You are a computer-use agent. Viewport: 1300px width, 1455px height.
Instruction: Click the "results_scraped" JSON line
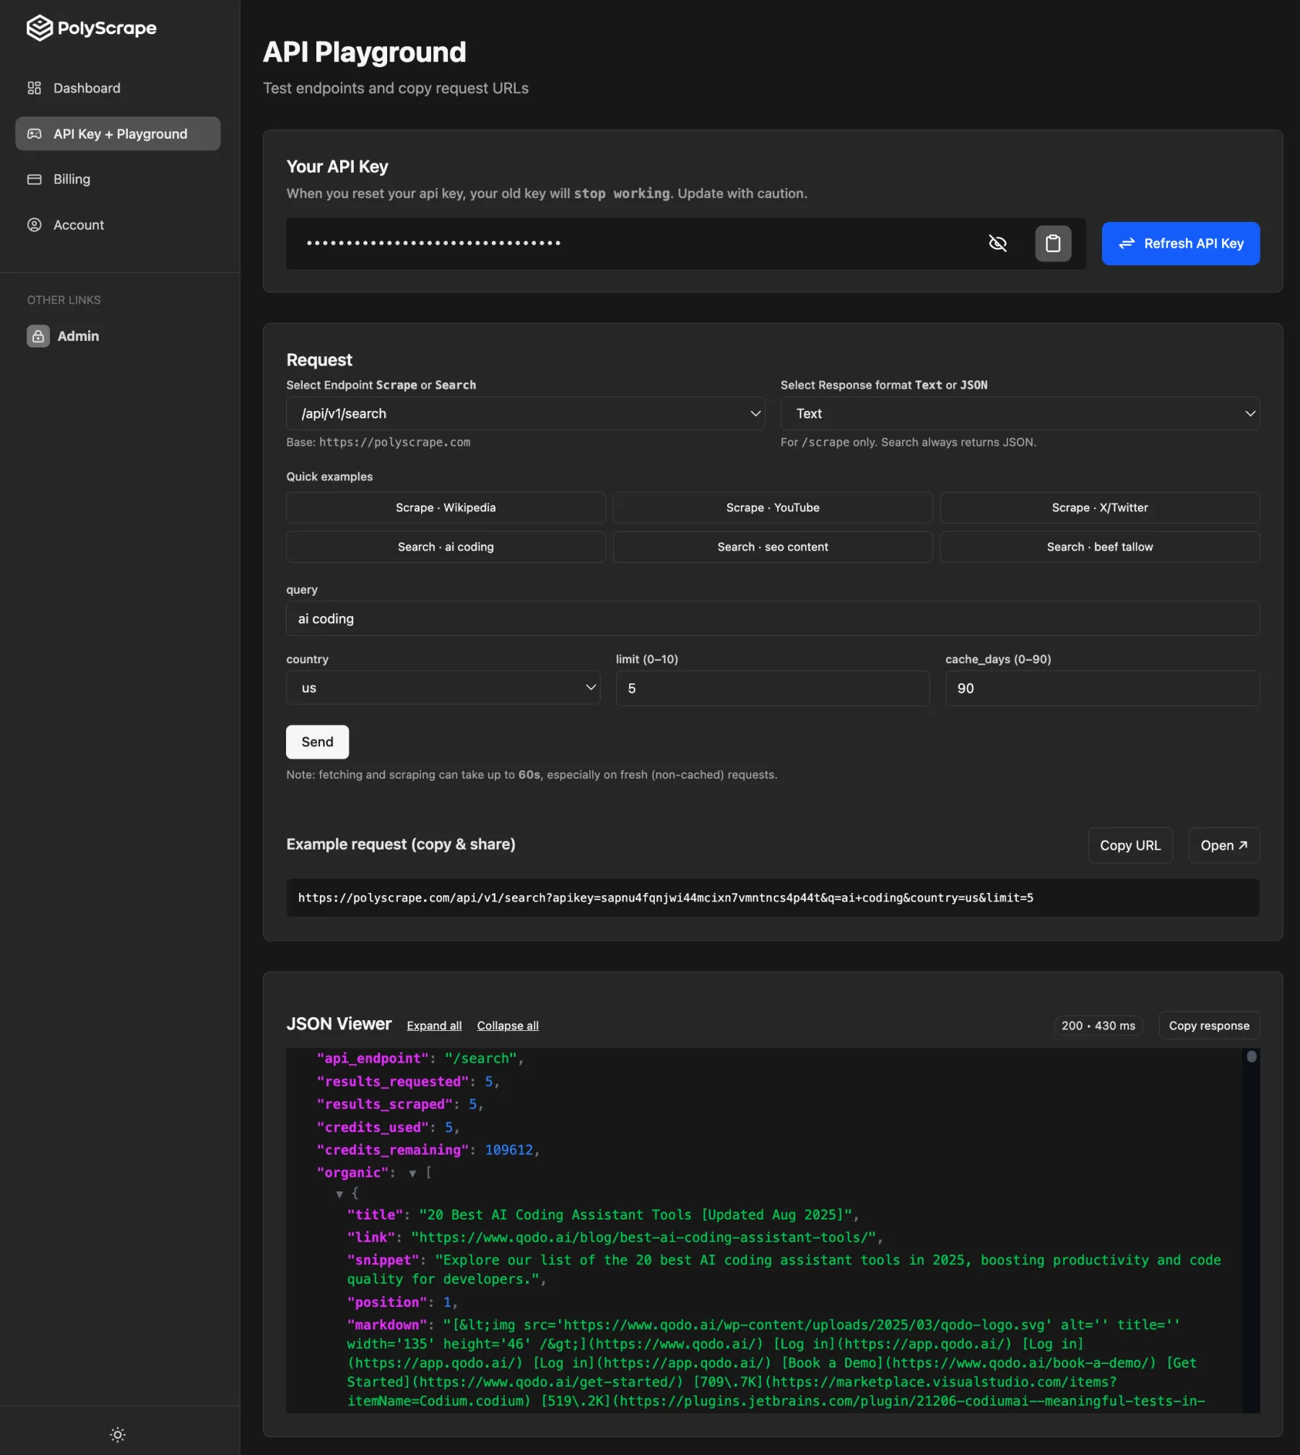pyautogui.click(x=400, y=1105)
